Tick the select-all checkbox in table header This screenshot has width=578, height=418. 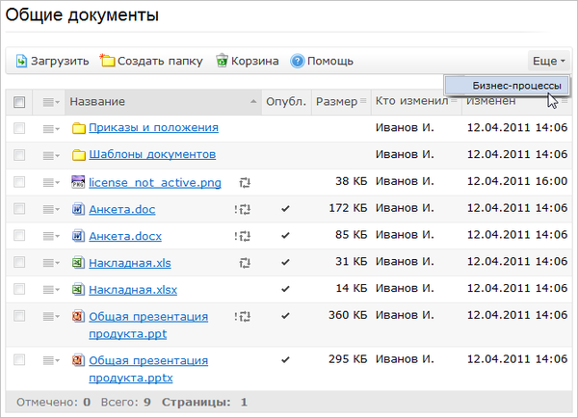point(19,102)
